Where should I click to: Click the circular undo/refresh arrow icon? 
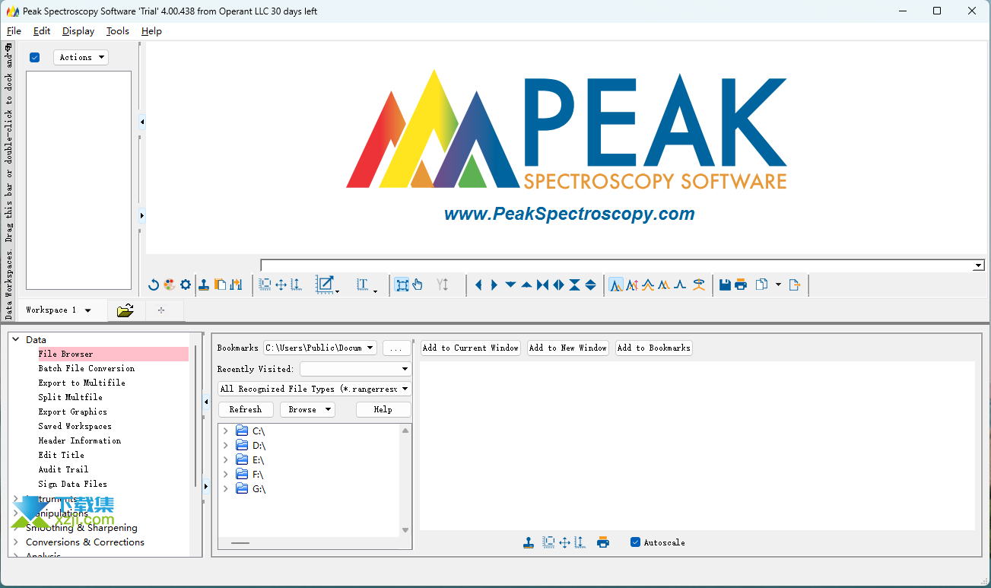154,284
